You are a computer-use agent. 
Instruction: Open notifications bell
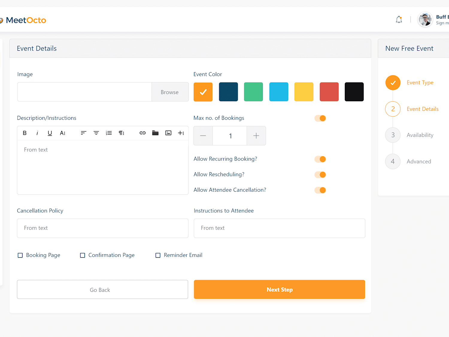[399, 20]
